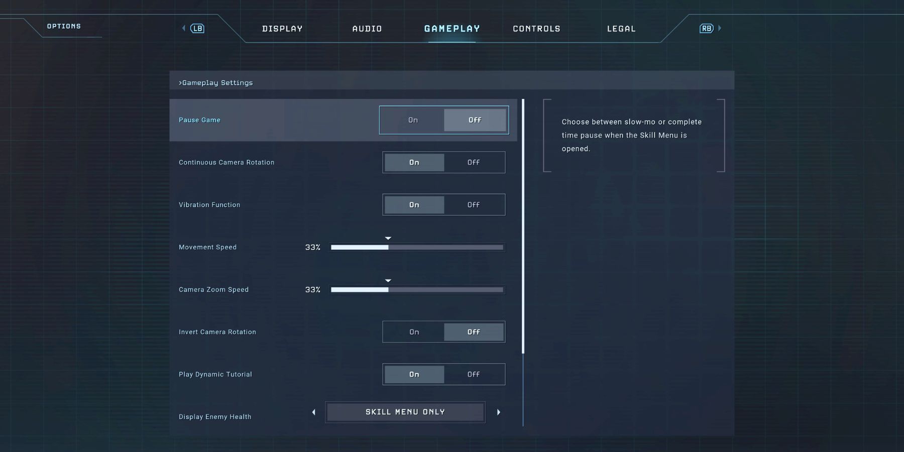Click the Movement Speed marker arrow
Image resolution: width=904 pixels, height=452 pixels.
[388, 238]
